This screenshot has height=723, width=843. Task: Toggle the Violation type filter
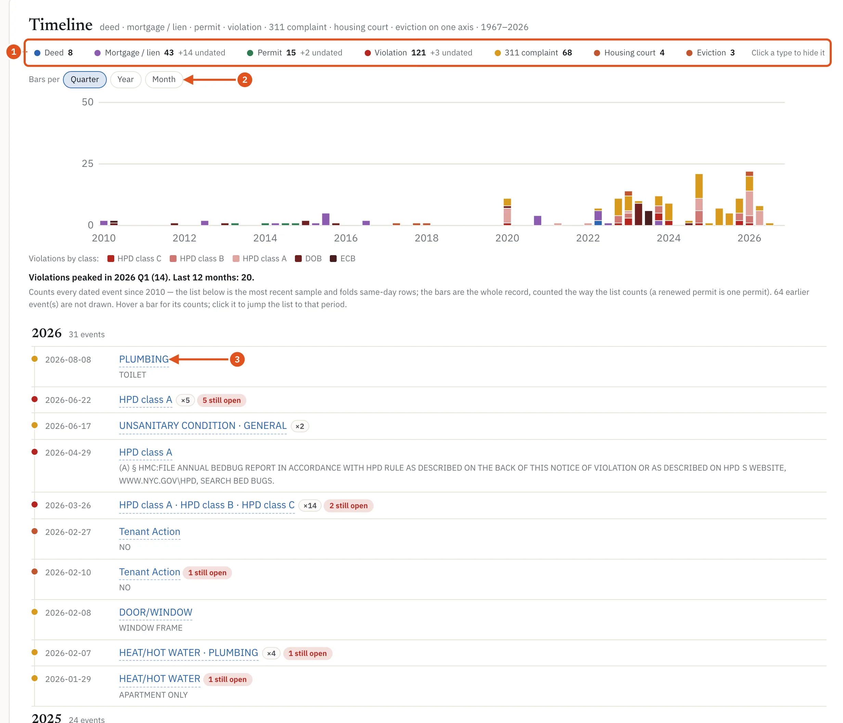[418, 53]
